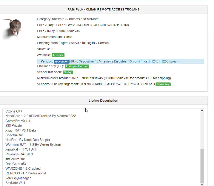Click the Ozone C++ line in description
The height and width of the screenshot is (186, 214).
point(14,111)
